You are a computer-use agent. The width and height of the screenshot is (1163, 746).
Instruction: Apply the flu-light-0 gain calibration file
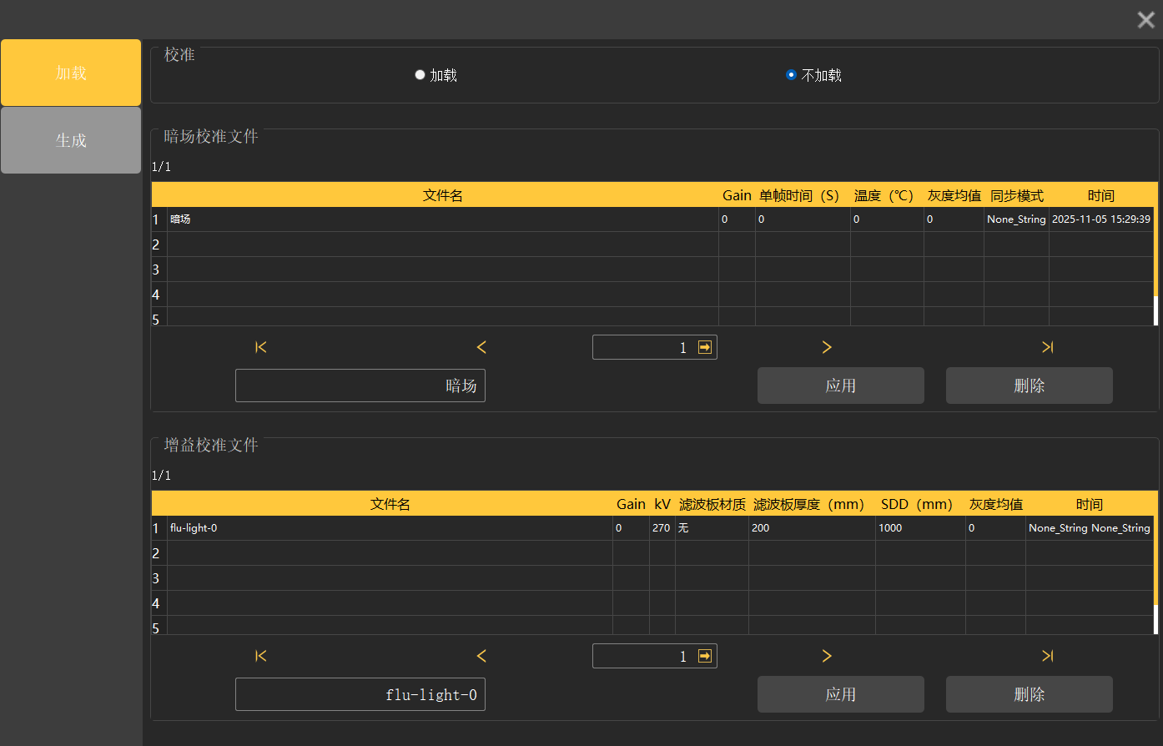(840, 694)
